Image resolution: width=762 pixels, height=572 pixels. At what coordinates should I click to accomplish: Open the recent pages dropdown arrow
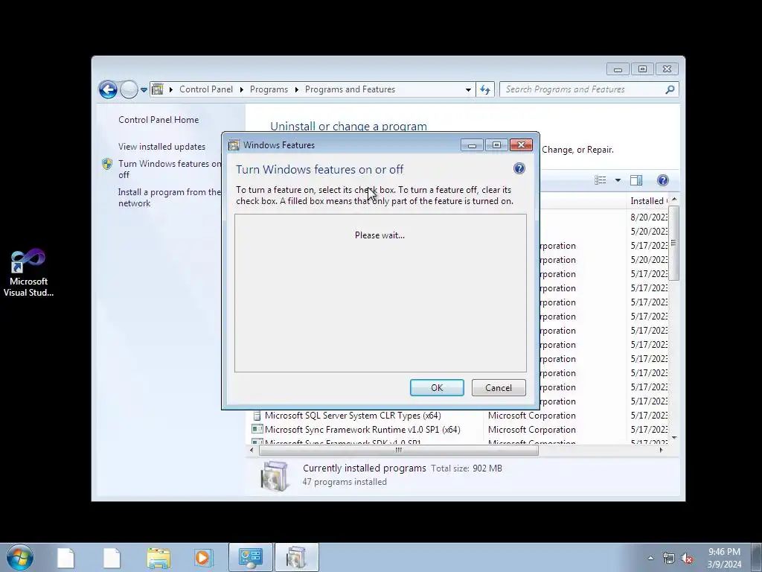point(144,90)
